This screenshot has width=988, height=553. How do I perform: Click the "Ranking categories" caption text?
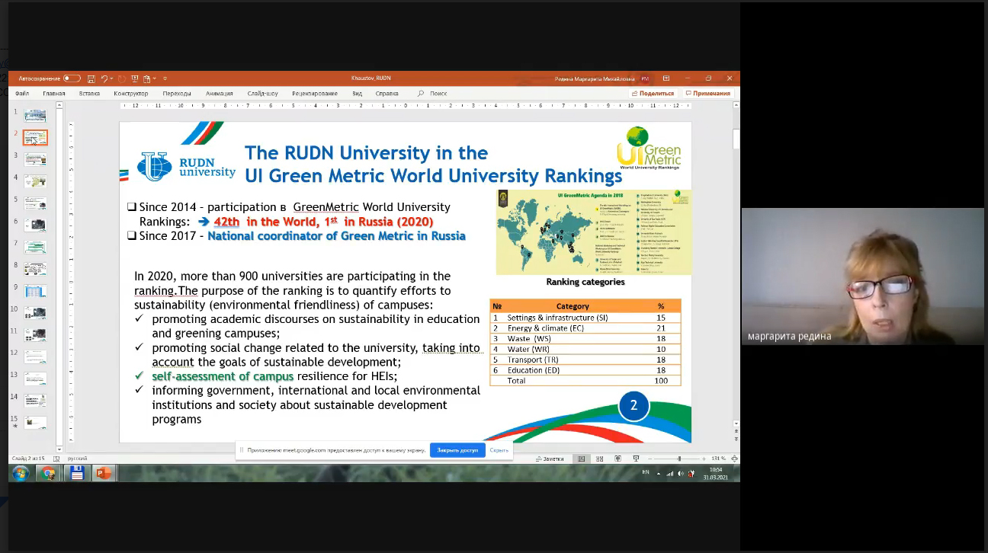585,282
